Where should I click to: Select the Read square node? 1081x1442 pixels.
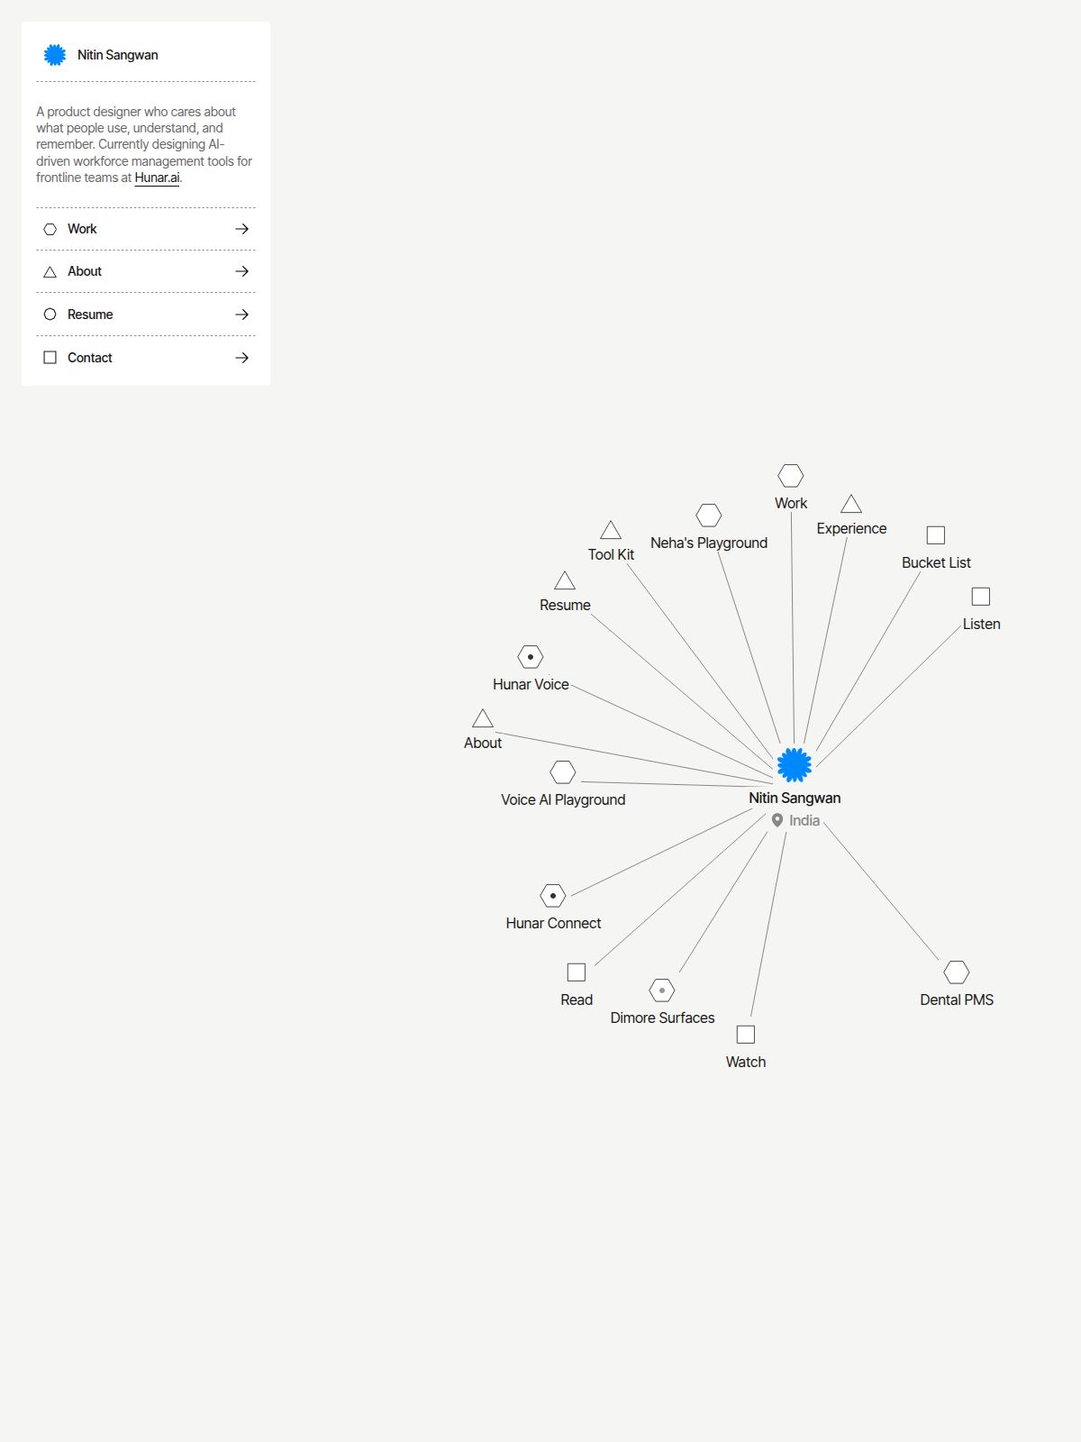coord(577,972)
